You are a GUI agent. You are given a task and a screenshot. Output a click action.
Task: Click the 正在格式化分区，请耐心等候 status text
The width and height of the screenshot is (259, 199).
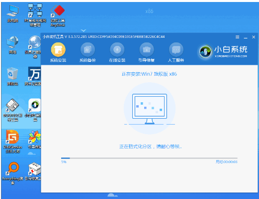151,147
